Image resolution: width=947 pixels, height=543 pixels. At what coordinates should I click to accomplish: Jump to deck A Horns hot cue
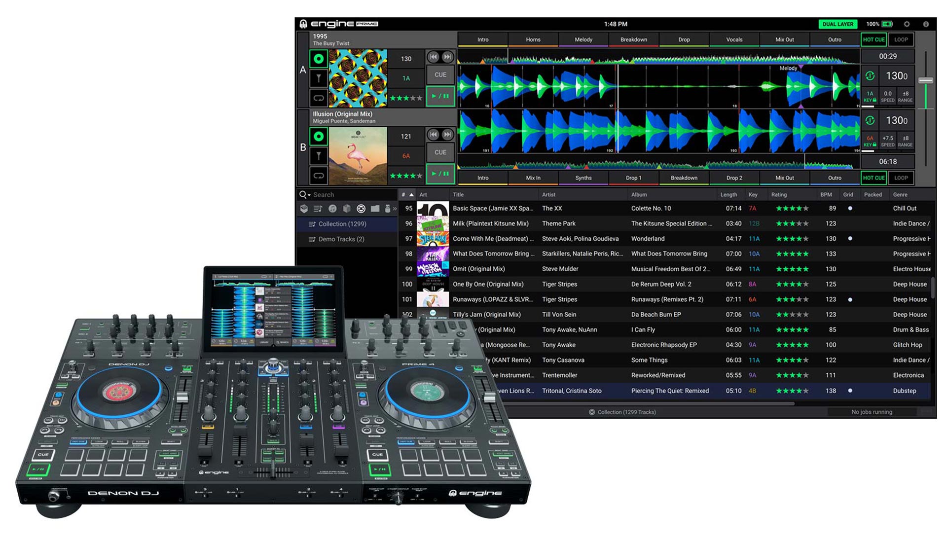pos(533,39)
